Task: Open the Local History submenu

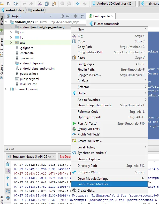Action: pyautogui.click(x=109, y=147)
